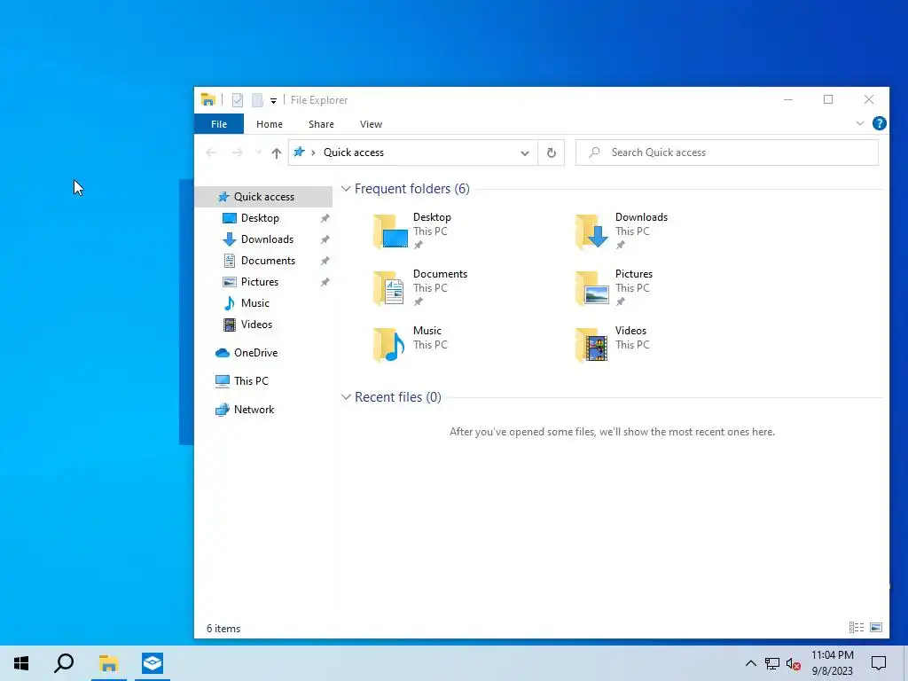Open the Action Center notifications
908x681 pixels.
[x=879, y=663]
